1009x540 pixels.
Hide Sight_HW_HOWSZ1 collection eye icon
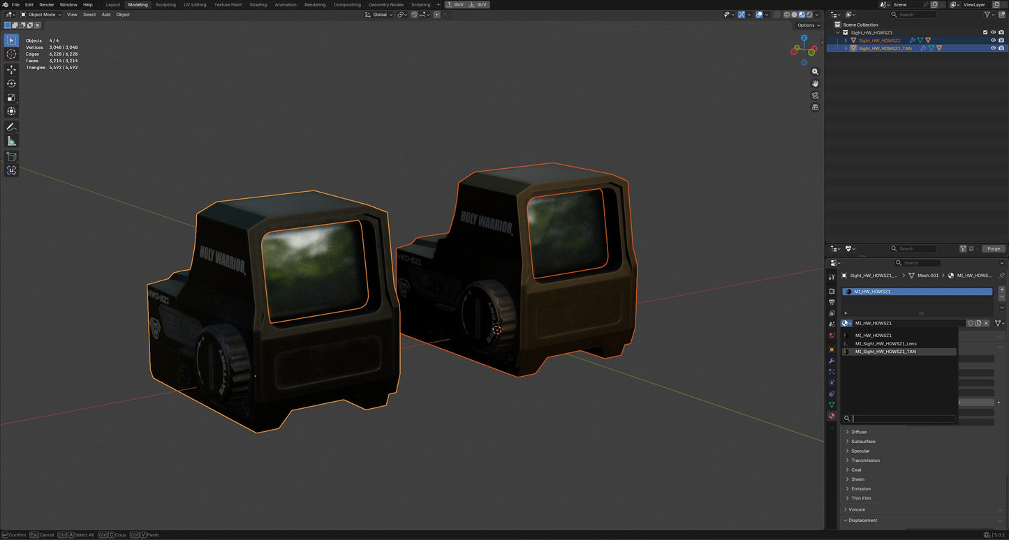(x=993, y=32)
